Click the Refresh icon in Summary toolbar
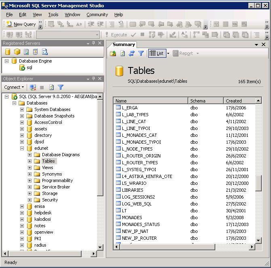Screen dimensions: 271x268 pos(122,53)
